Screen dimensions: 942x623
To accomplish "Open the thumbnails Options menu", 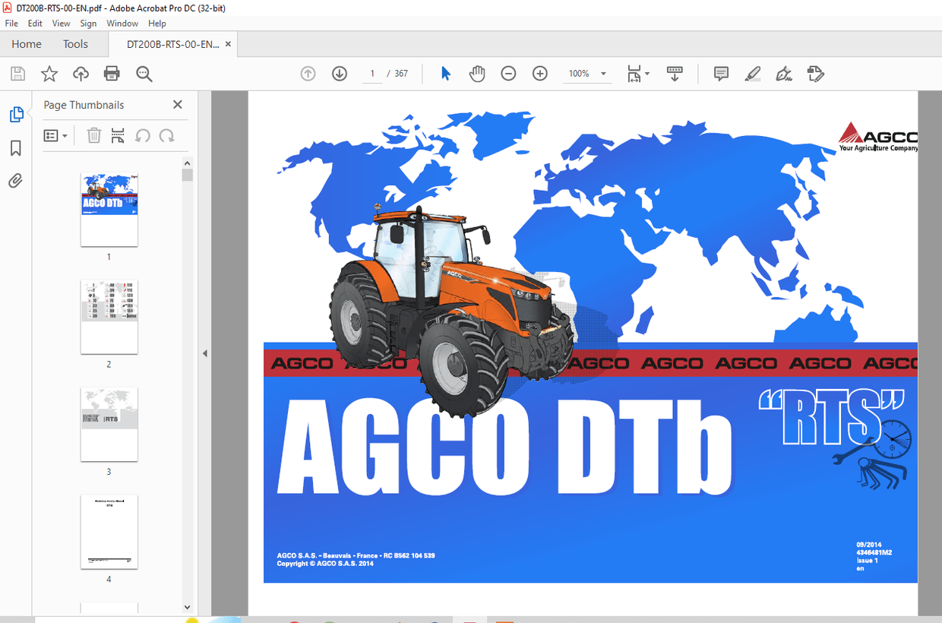I will [55, 135].
